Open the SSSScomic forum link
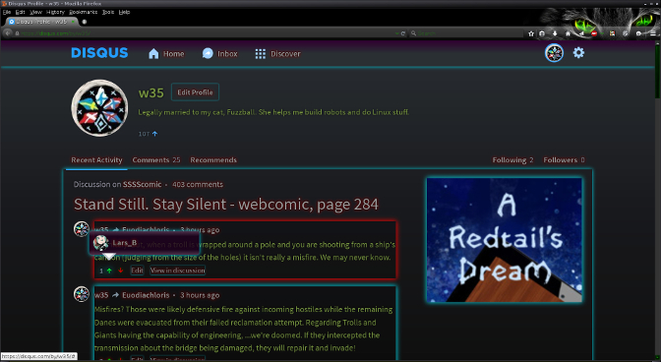This screenshot has height=362, width=661. tap(142, 184)
